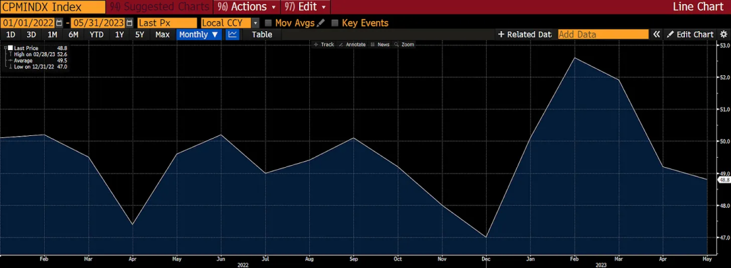Image resolution: width=731 pixels, height=268 pixels.
Task: Open chart settings gear icon
Action: tap(724, 35)
